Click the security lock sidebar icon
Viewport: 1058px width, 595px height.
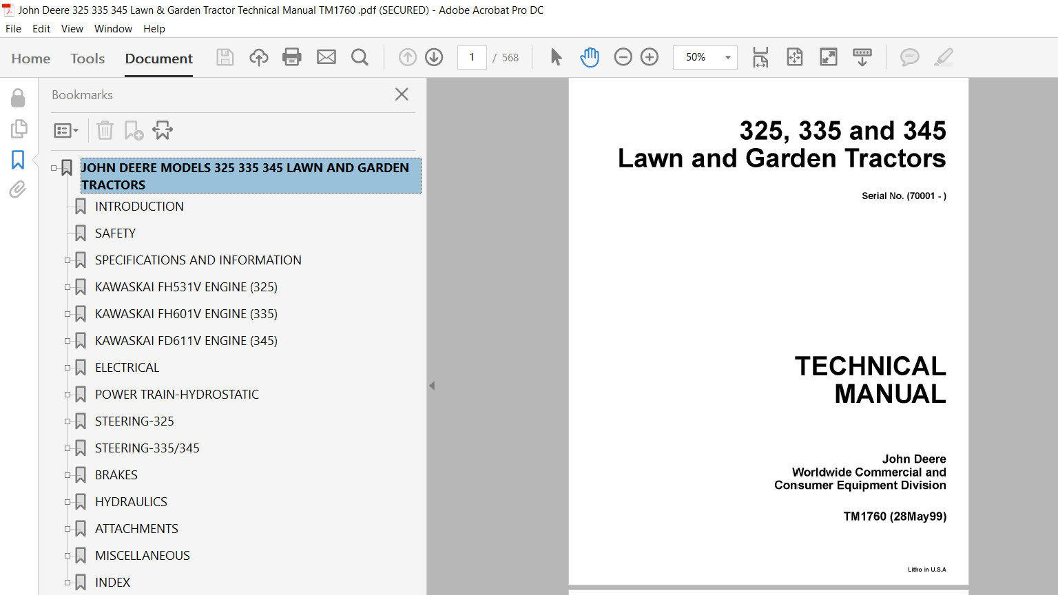click(18, 98)
